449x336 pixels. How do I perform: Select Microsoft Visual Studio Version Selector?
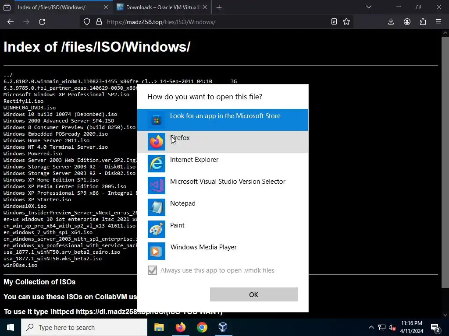pyautogui.click(x=222, y=185)
